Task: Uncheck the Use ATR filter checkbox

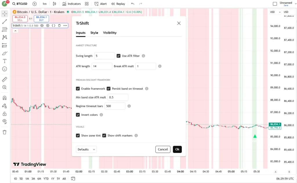Action: pos(118,56)
